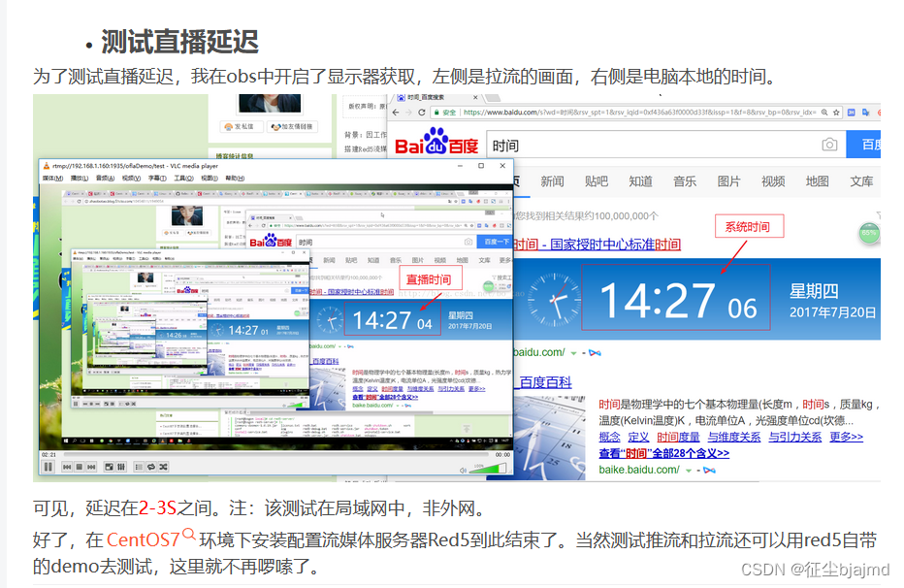Click VLC previous media button
Screen dimensions: 904x588
(x=67, y=467)
